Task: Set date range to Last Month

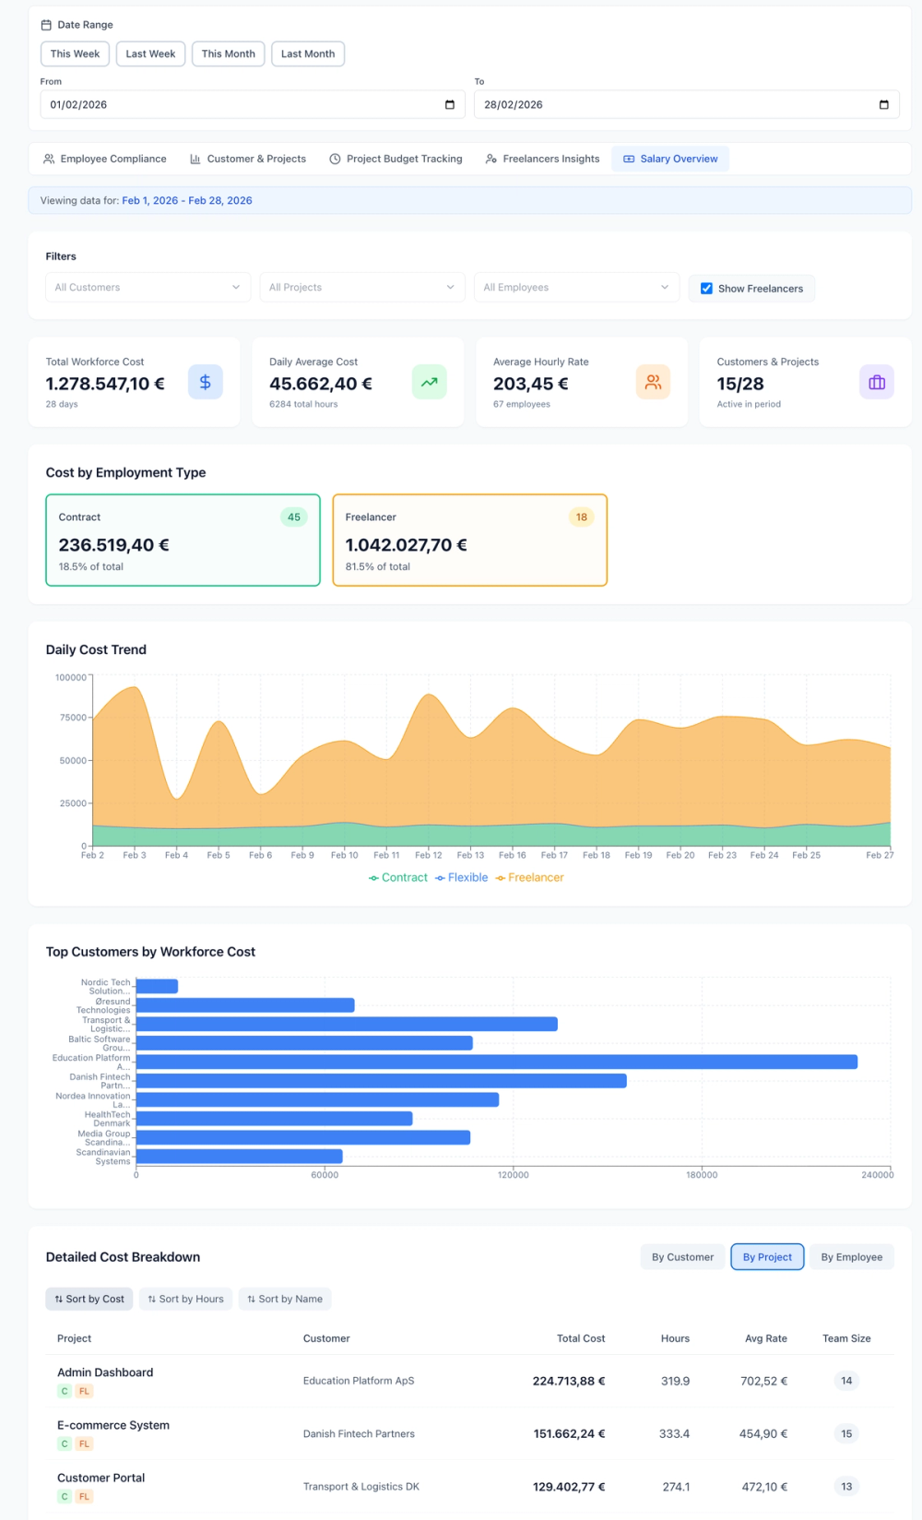Action: (x=308, y=53)
